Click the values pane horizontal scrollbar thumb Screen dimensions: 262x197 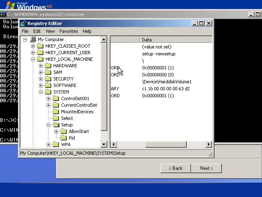click(x=166, y=144)
